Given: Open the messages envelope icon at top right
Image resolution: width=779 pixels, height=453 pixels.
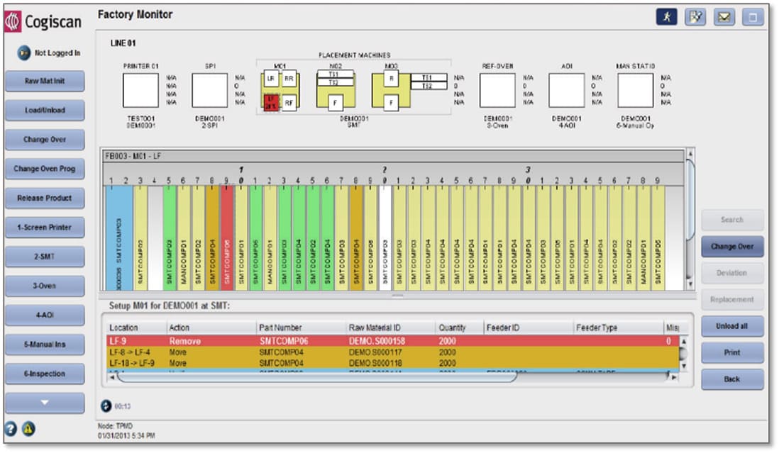Looking at the screenshot, I should (725, 16).
